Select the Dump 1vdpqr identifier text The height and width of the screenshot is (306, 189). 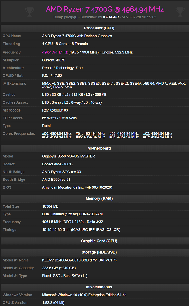(65, 17)
